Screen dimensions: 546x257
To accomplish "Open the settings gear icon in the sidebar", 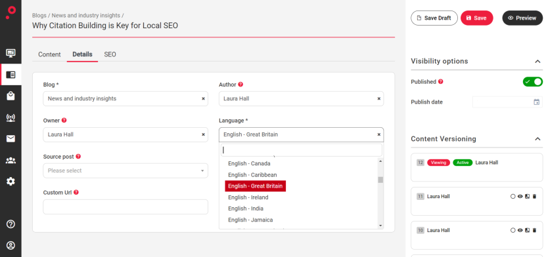I will pos(11,182).
